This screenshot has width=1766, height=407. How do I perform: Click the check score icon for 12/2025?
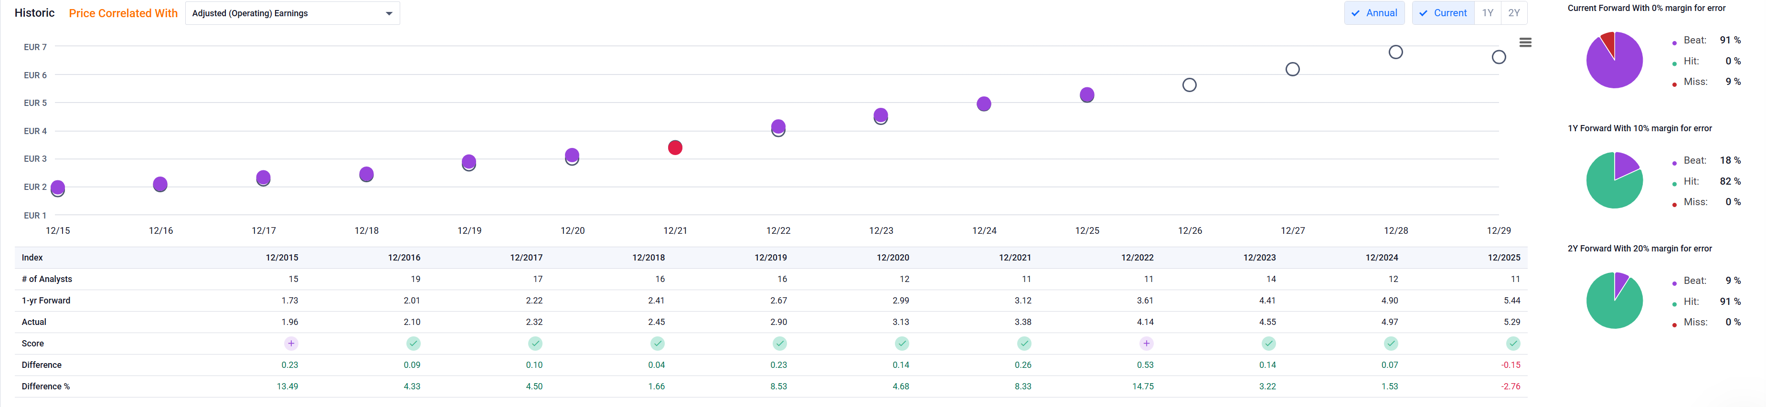1513,343
